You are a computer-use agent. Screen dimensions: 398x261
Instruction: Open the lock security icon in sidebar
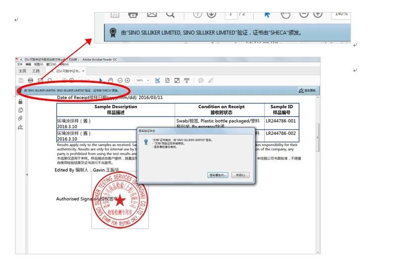(20, 102)
